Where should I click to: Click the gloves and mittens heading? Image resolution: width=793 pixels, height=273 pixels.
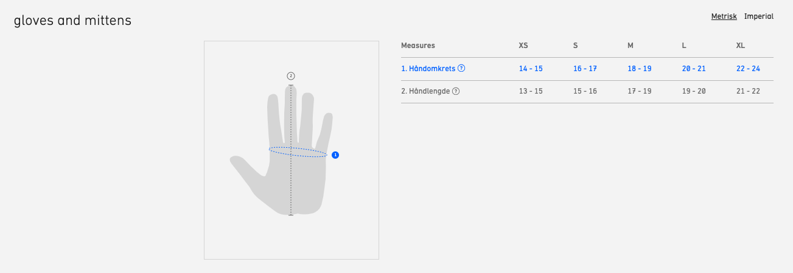pos(72,21)
